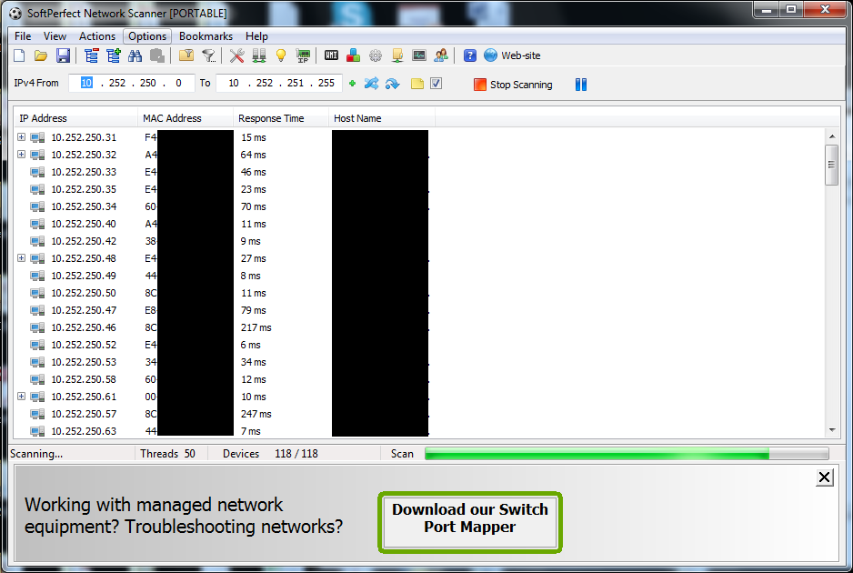The height and width of the screenshot is (573, 853).
Task: Click the results list scrollbar thumb
Action: [x=832, y=165]
